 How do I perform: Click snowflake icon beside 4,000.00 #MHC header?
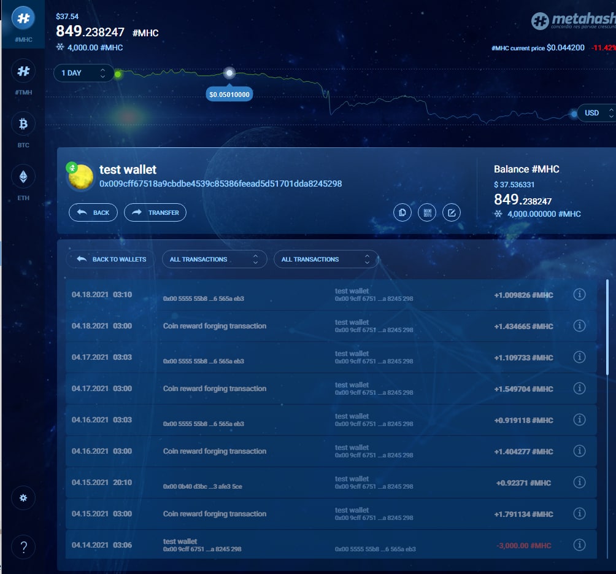click(x=60, y=47)
